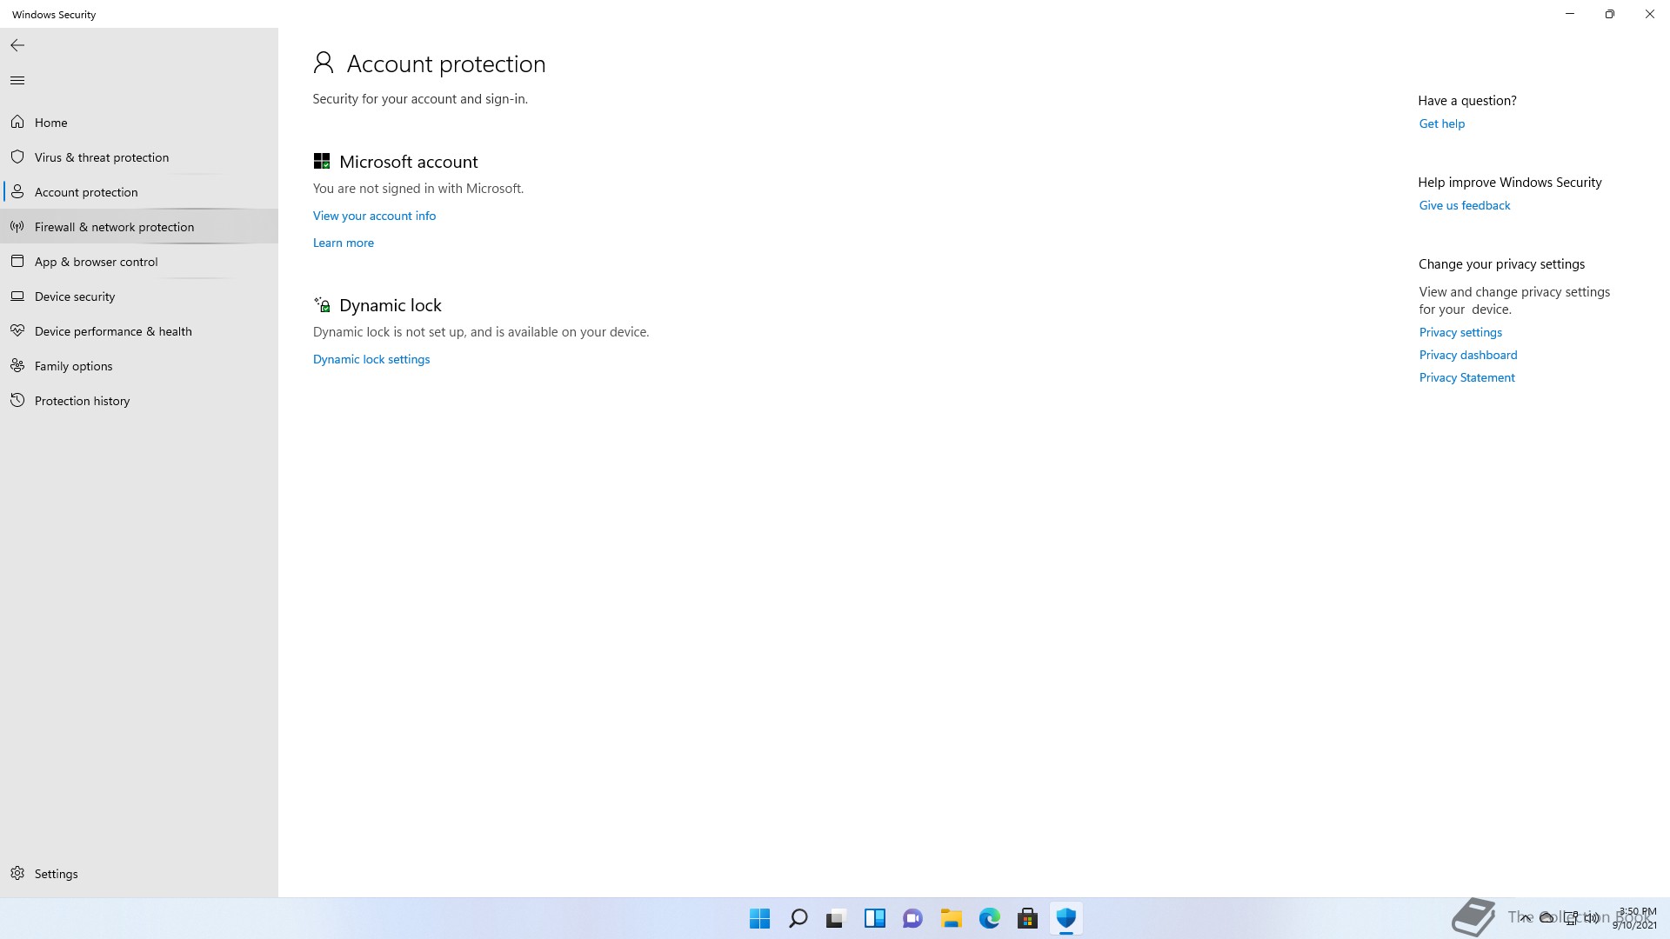Open Dynamic lock settings link
The height and width of the screenshot is (939, 1670).
pyautogui.click(x=371, y=359)
